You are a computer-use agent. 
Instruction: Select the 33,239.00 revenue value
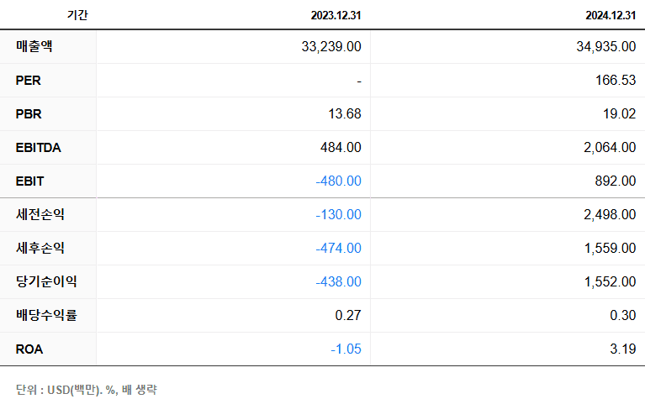click(331, 46)
